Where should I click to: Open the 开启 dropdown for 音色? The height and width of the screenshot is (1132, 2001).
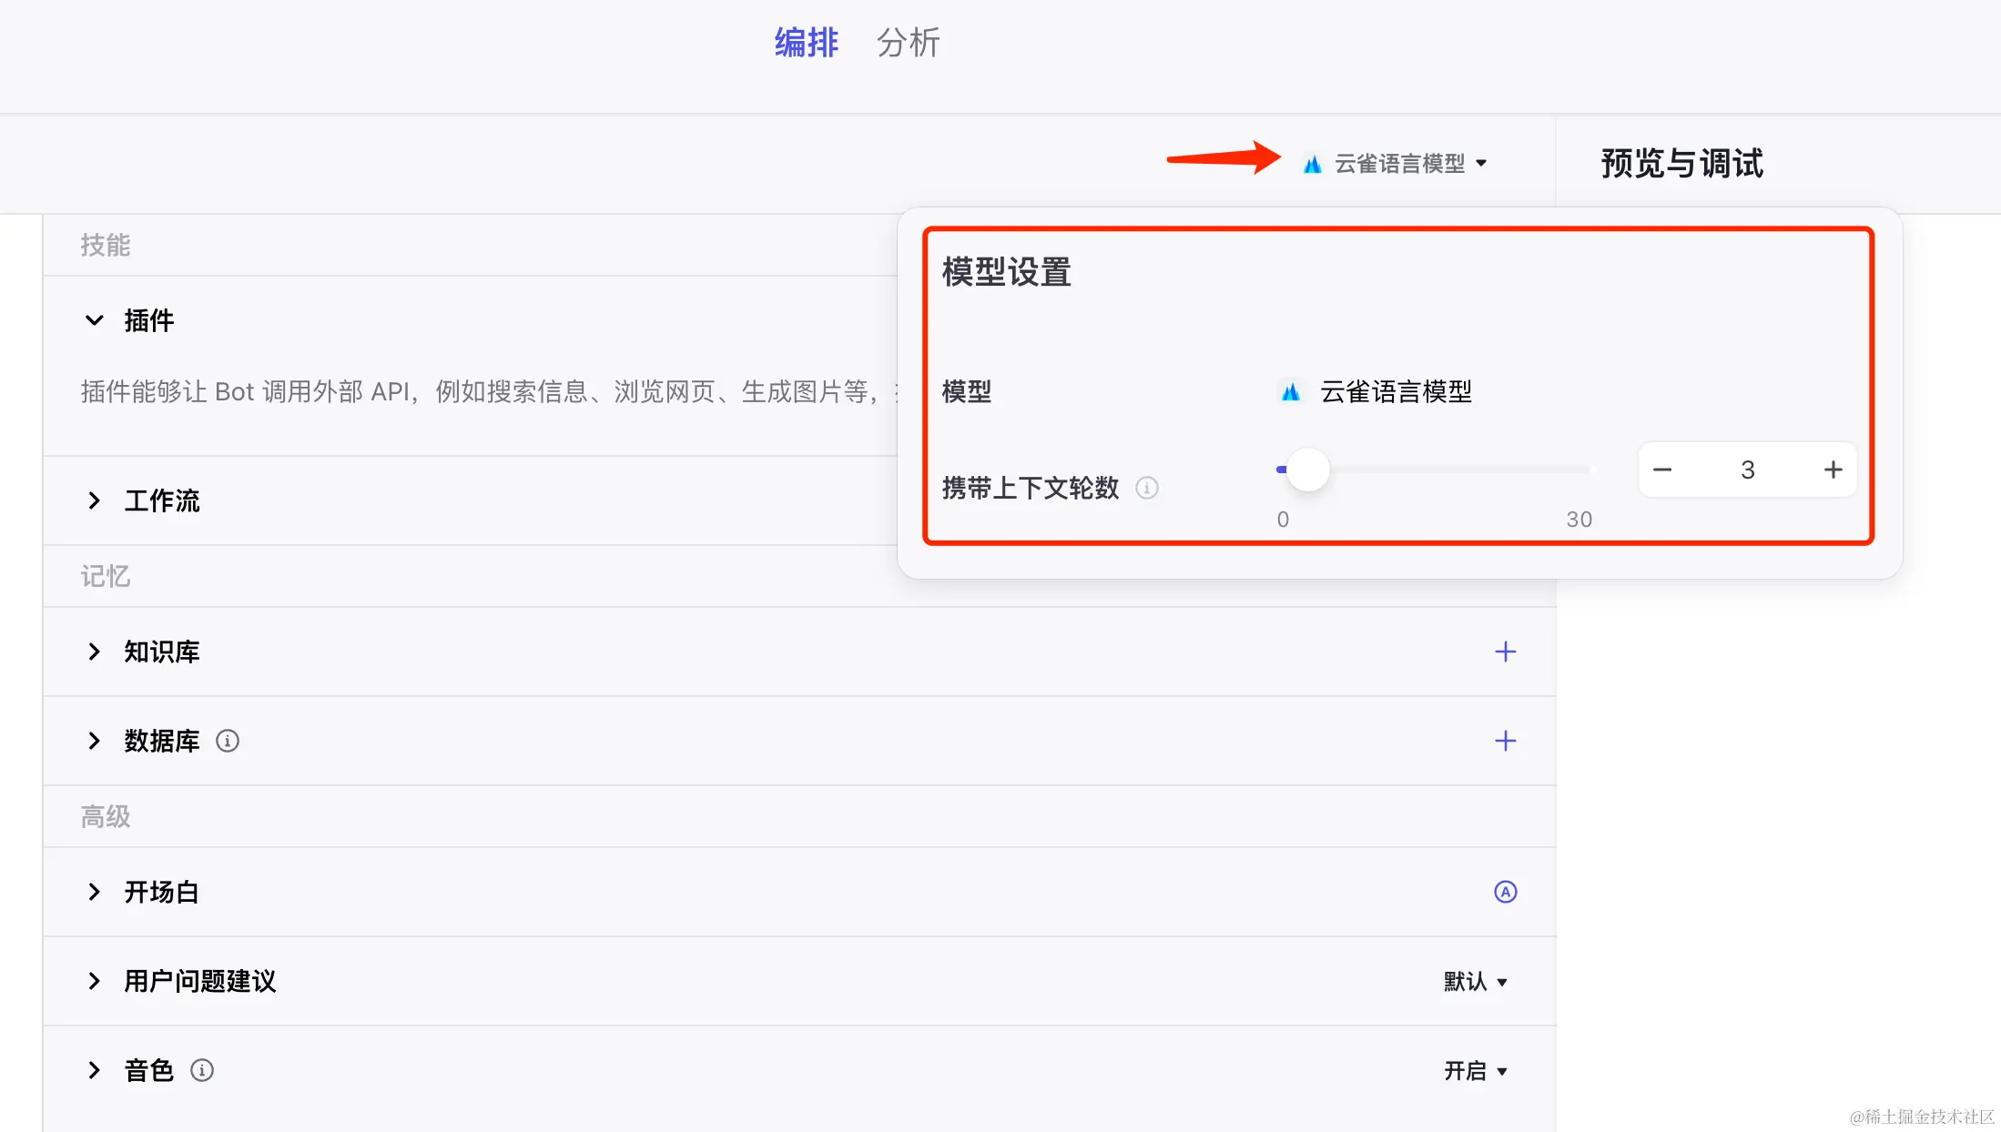pos(1476,1070)
